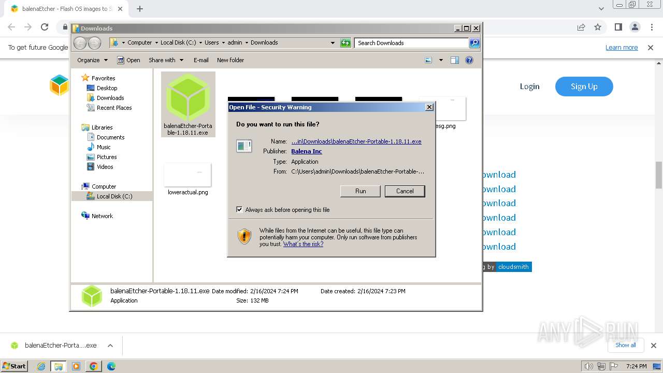
Task: Click Computer in the address breadcrumb
Action: [x=140, y=42]
